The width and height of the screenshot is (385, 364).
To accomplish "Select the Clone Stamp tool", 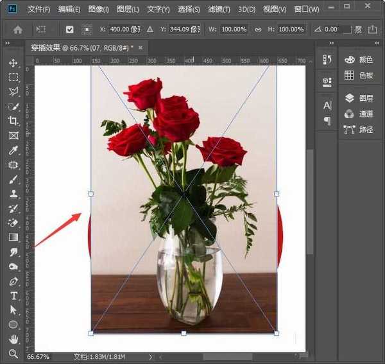I will tap(13, 195).
